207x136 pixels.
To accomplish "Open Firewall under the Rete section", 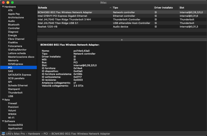I will pyautogui.click(x=12, y=103).
